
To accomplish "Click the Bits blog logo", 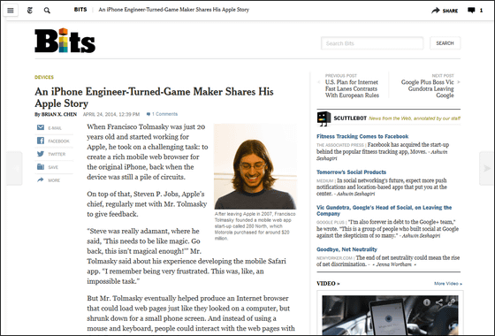I will [x=65, y=41].
